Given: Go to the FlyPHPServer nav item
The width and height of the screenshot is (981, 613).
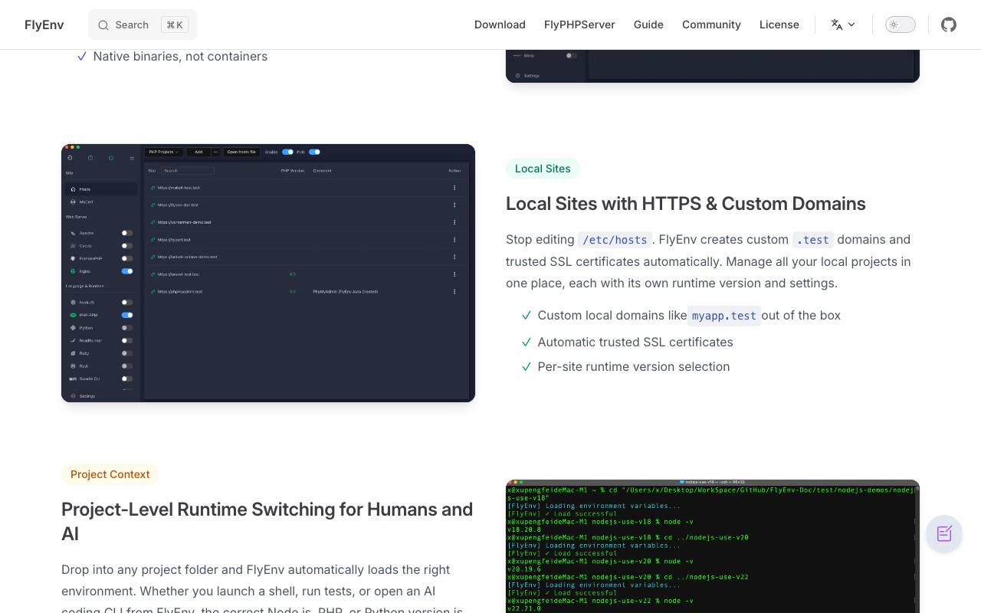Looking at the screenshot, I should 579,25.
